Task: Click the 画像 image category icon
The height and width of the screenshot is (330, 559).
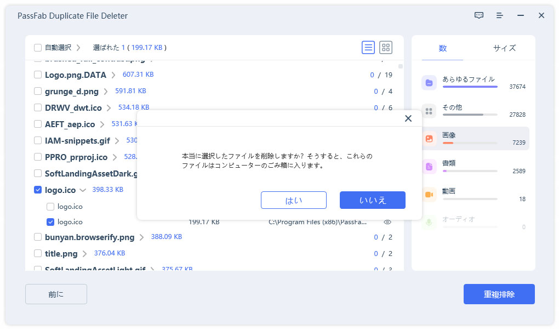Action: (x=429, y=139)
